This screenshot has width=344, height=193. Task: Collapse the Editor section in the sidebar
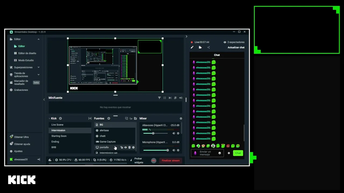pyautogui.click(x=38, y=39)
